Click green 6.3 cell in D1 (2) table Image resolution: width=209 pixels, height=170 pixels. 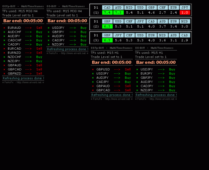[107, 26]
